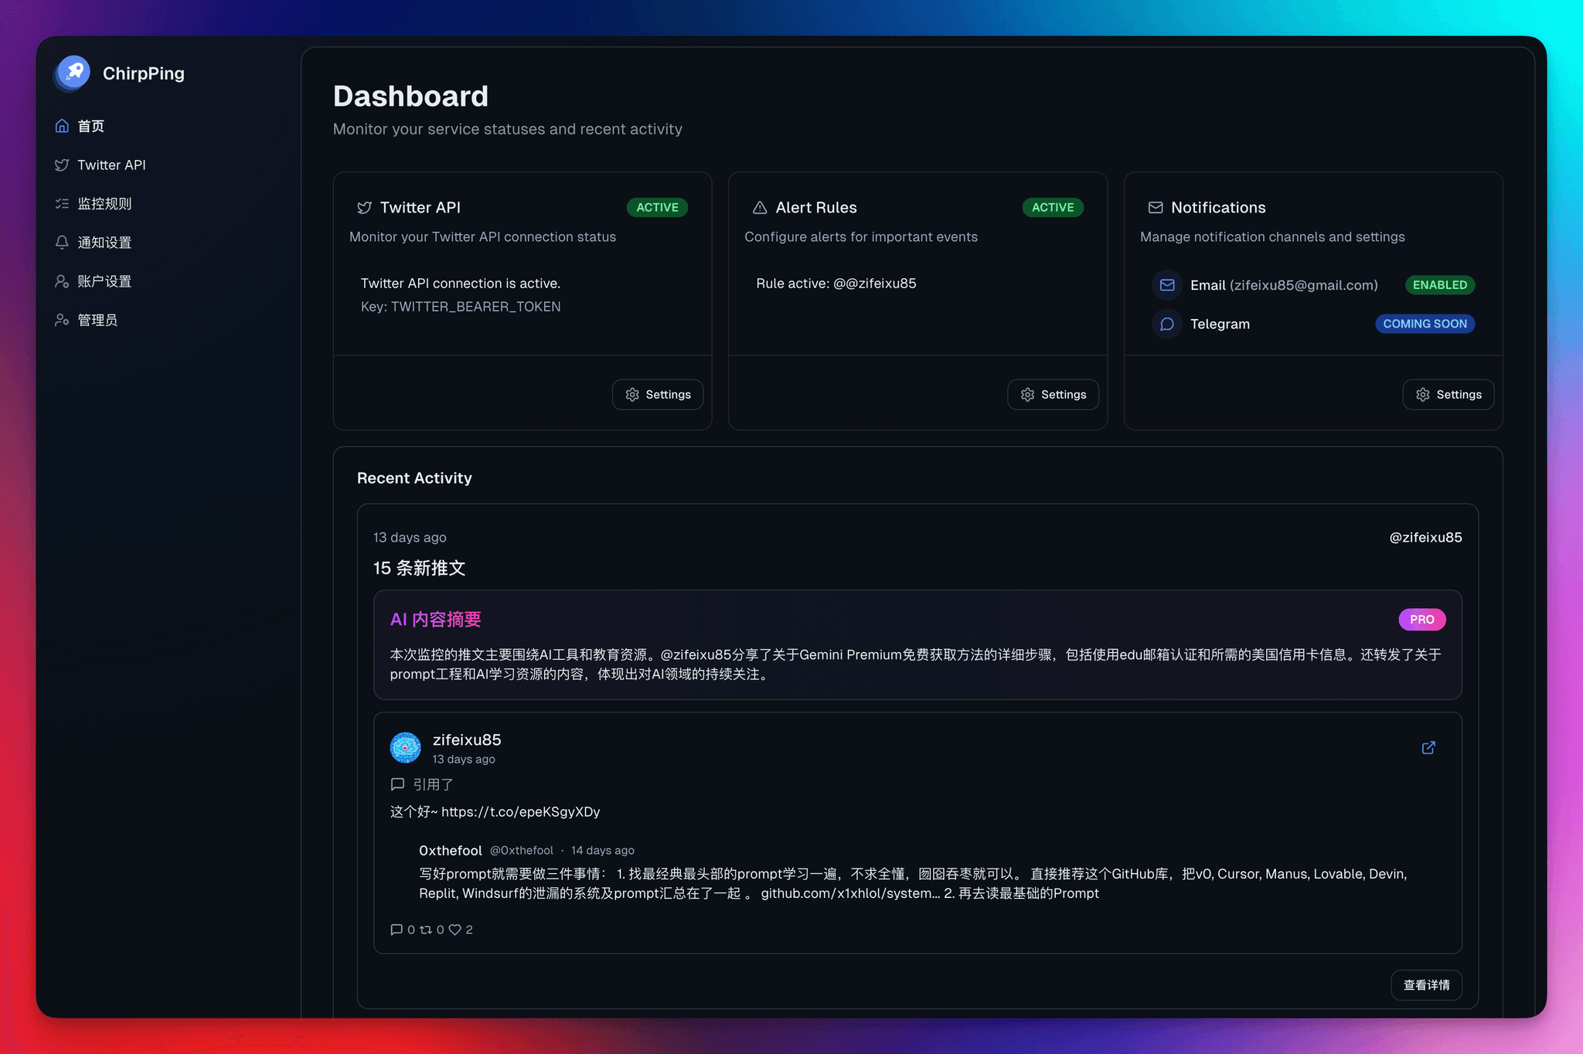
Task: Select 首页 in the sidebar navigation
Action: point(90,125)
